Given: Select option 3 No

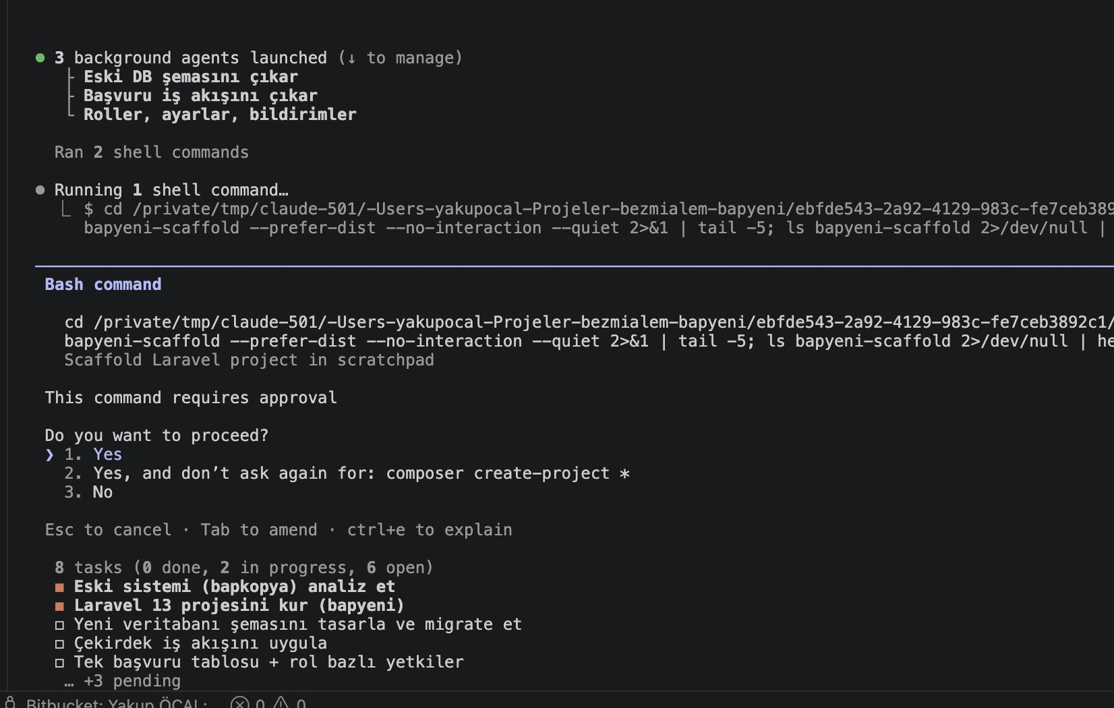Looking at the screenshot, I should point(88,492).
